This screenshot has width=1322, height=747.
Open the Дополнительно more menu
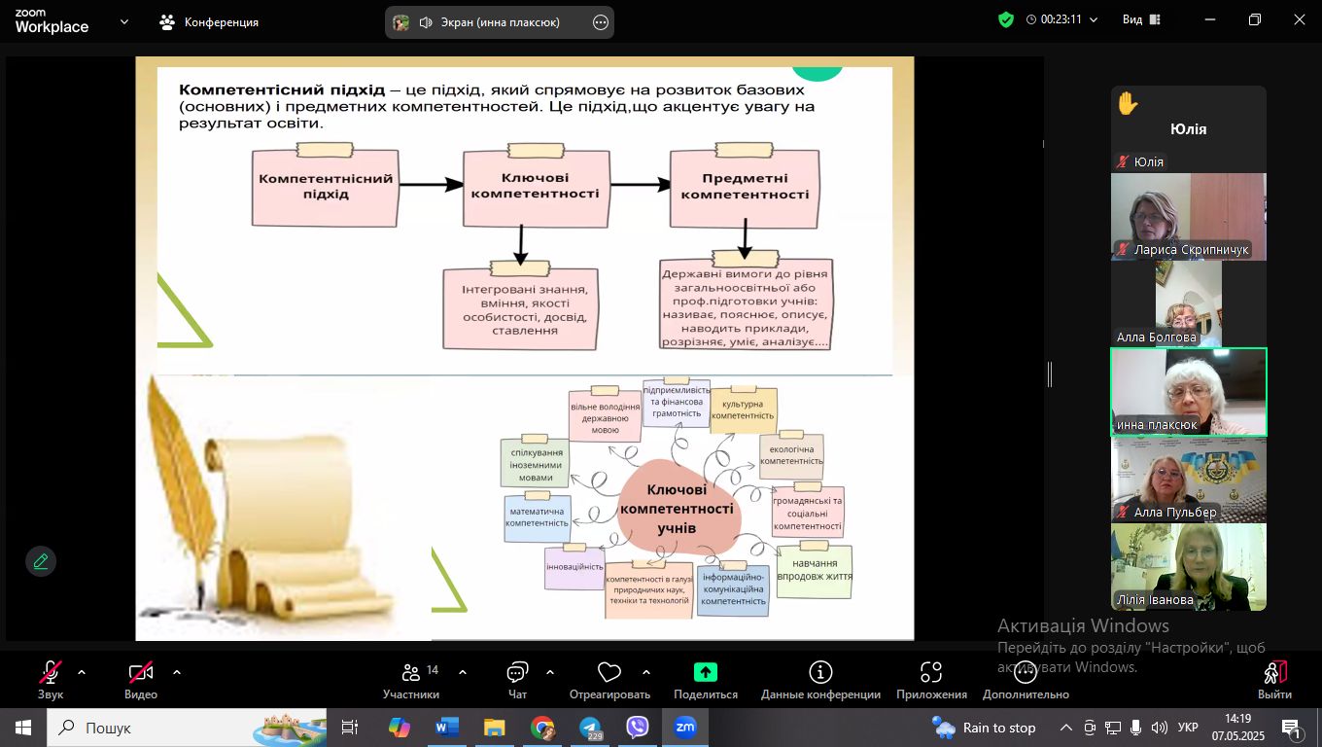pyautogui.click(x=1025, y=680)
